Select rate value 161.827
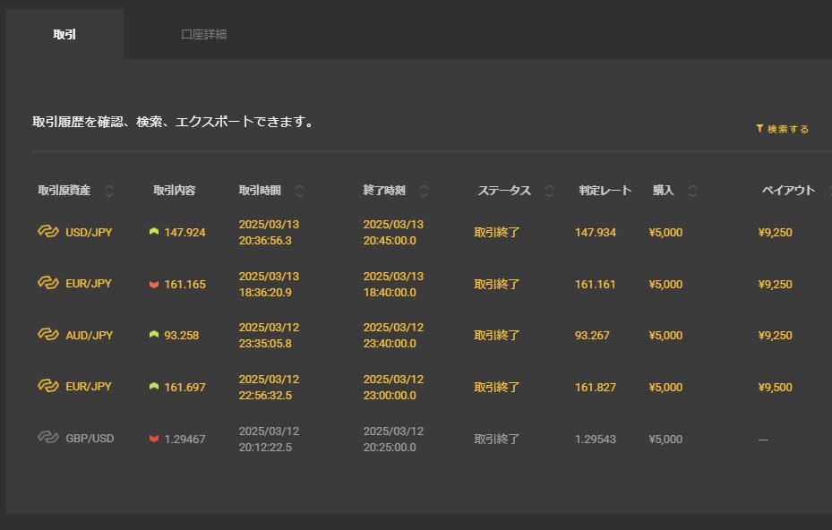 596,388
